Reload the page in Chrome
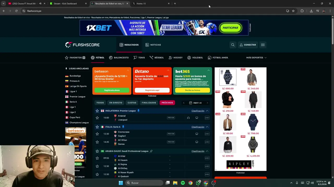Screen dimensions: 334x187 click(x=16, y=11)
